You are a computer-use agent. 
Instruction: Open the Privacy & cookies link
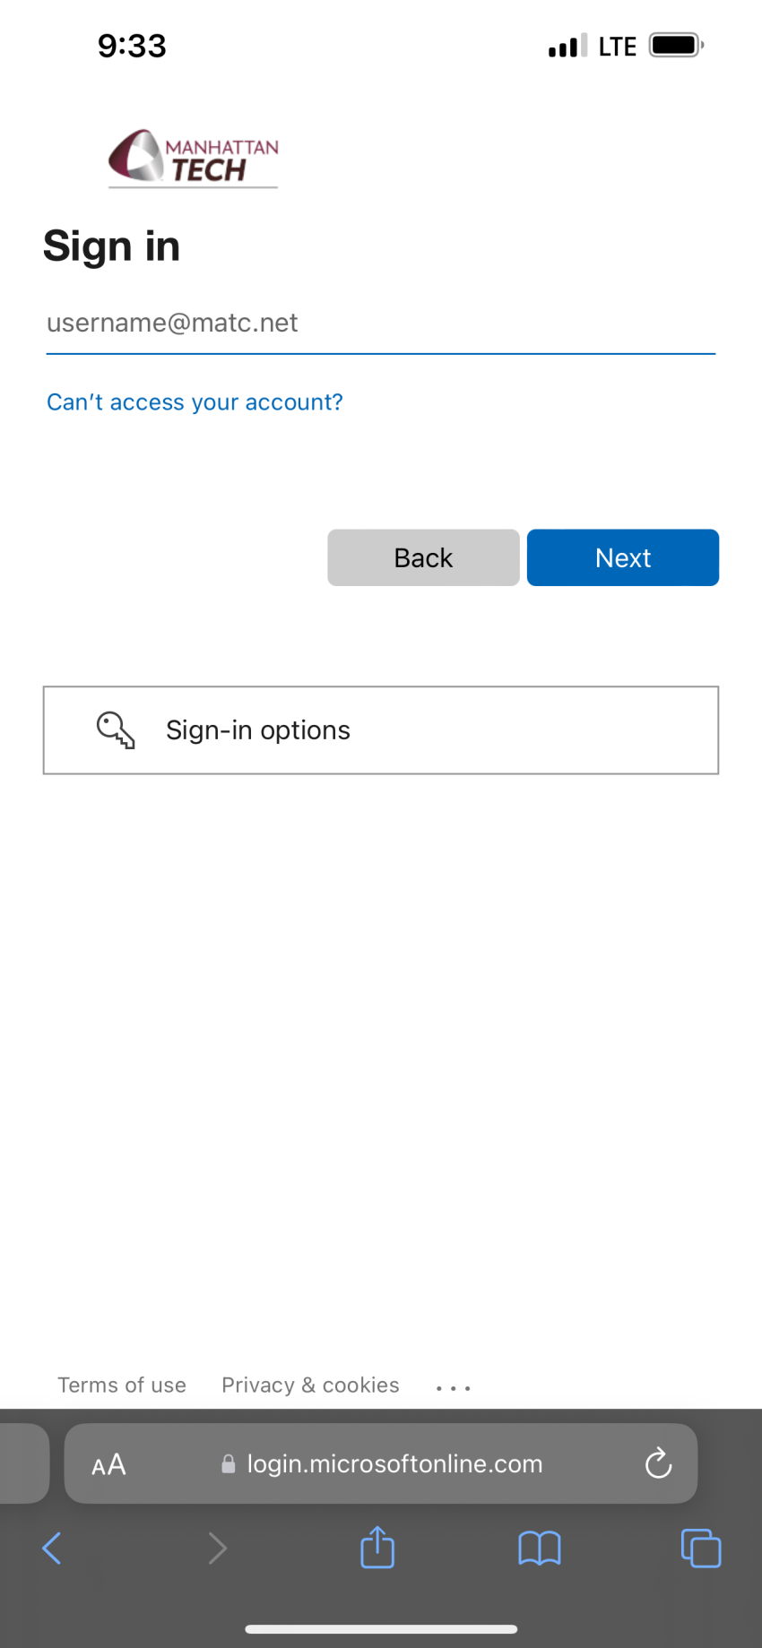tap(310, 1385)
